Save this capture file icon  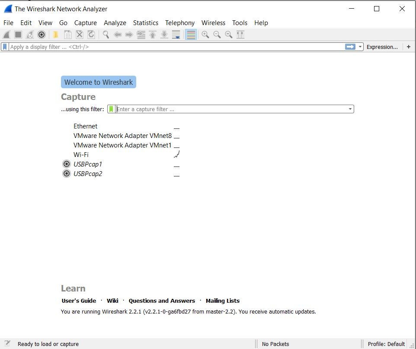pyautogui.click(x=67, y=35)
